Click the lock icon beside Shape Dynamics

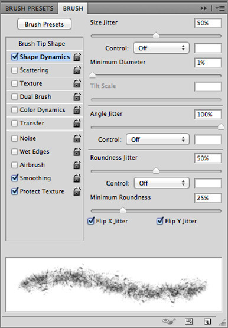point(77,57)
